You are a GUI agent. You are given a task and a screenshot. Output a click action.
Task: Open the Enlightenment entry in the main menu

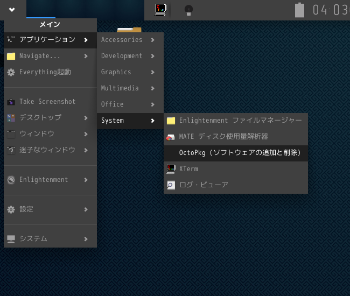pos(50,180)
